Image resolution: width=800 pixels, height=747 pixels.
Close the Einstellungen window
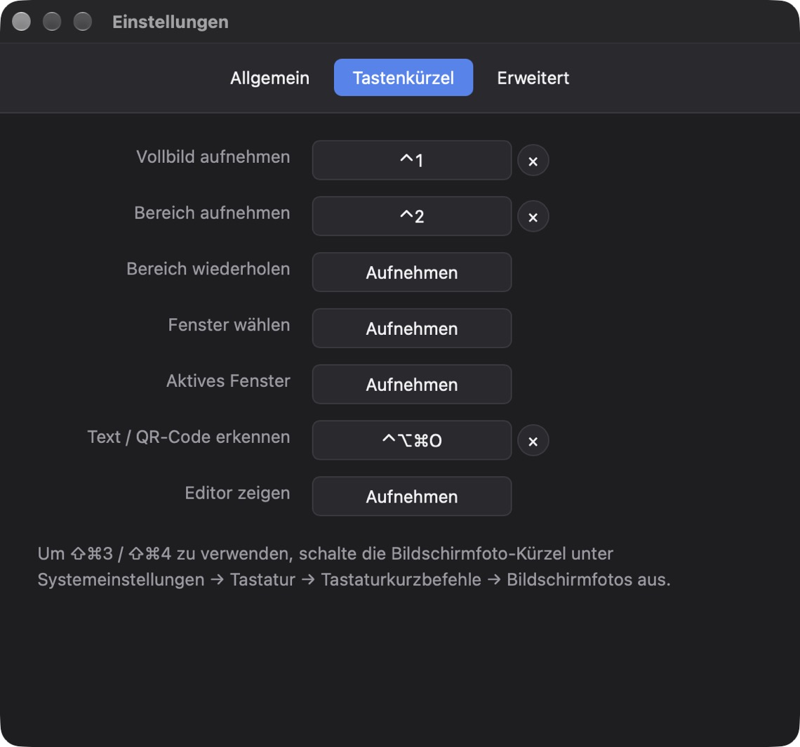coord(22,22)
